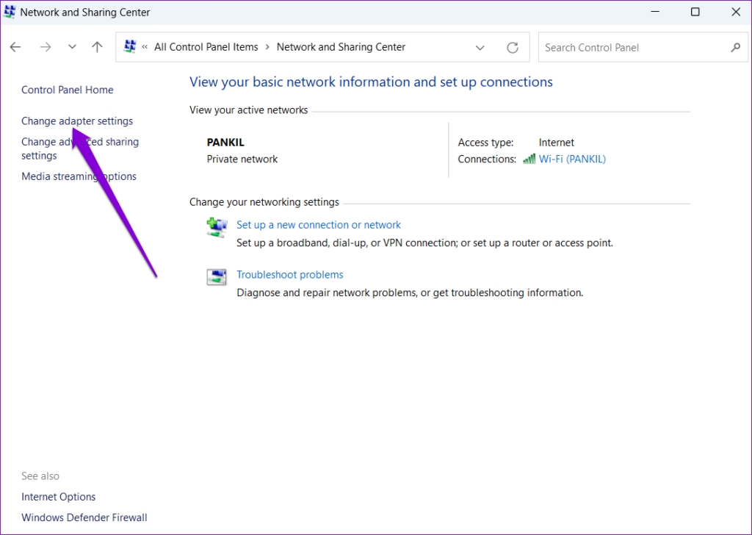Click the search magnifier icon
752x535 pixels.
pos(736,47)
